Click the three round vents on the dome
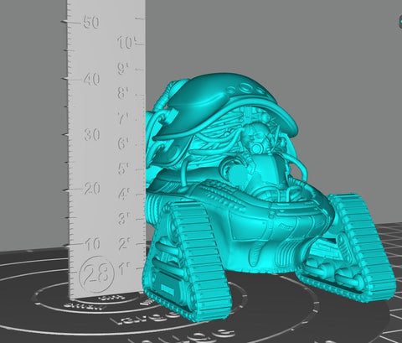The height and width of the screenshot is (343, 402). [245, 89]
